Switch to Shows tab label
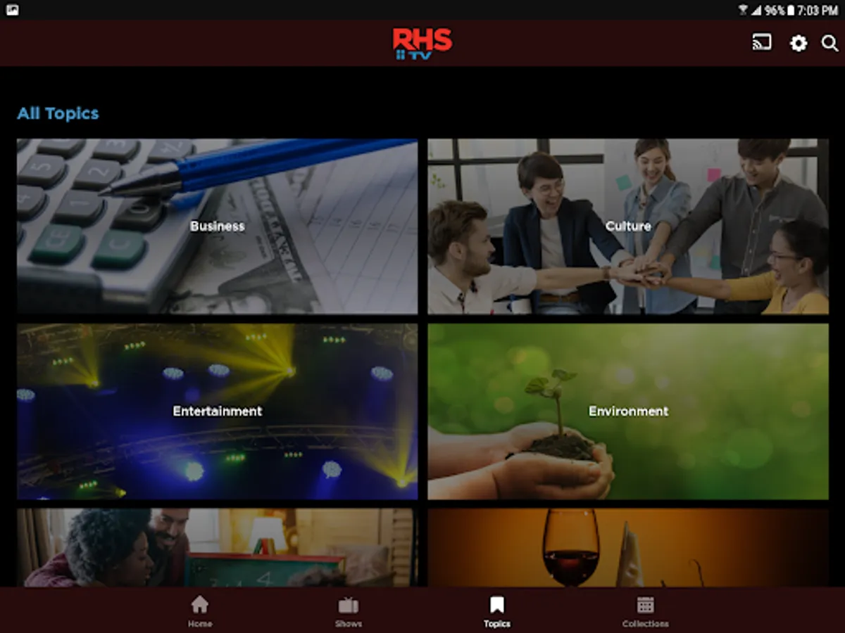Viewport: 845px width, 633px height. (x=349, y=624)
